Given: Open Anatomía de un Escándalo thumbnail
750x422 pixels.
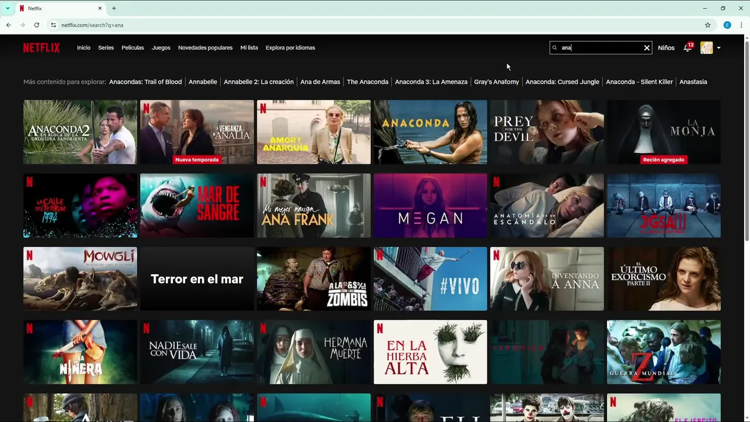Looking at the screenshot, I should 547,205.
